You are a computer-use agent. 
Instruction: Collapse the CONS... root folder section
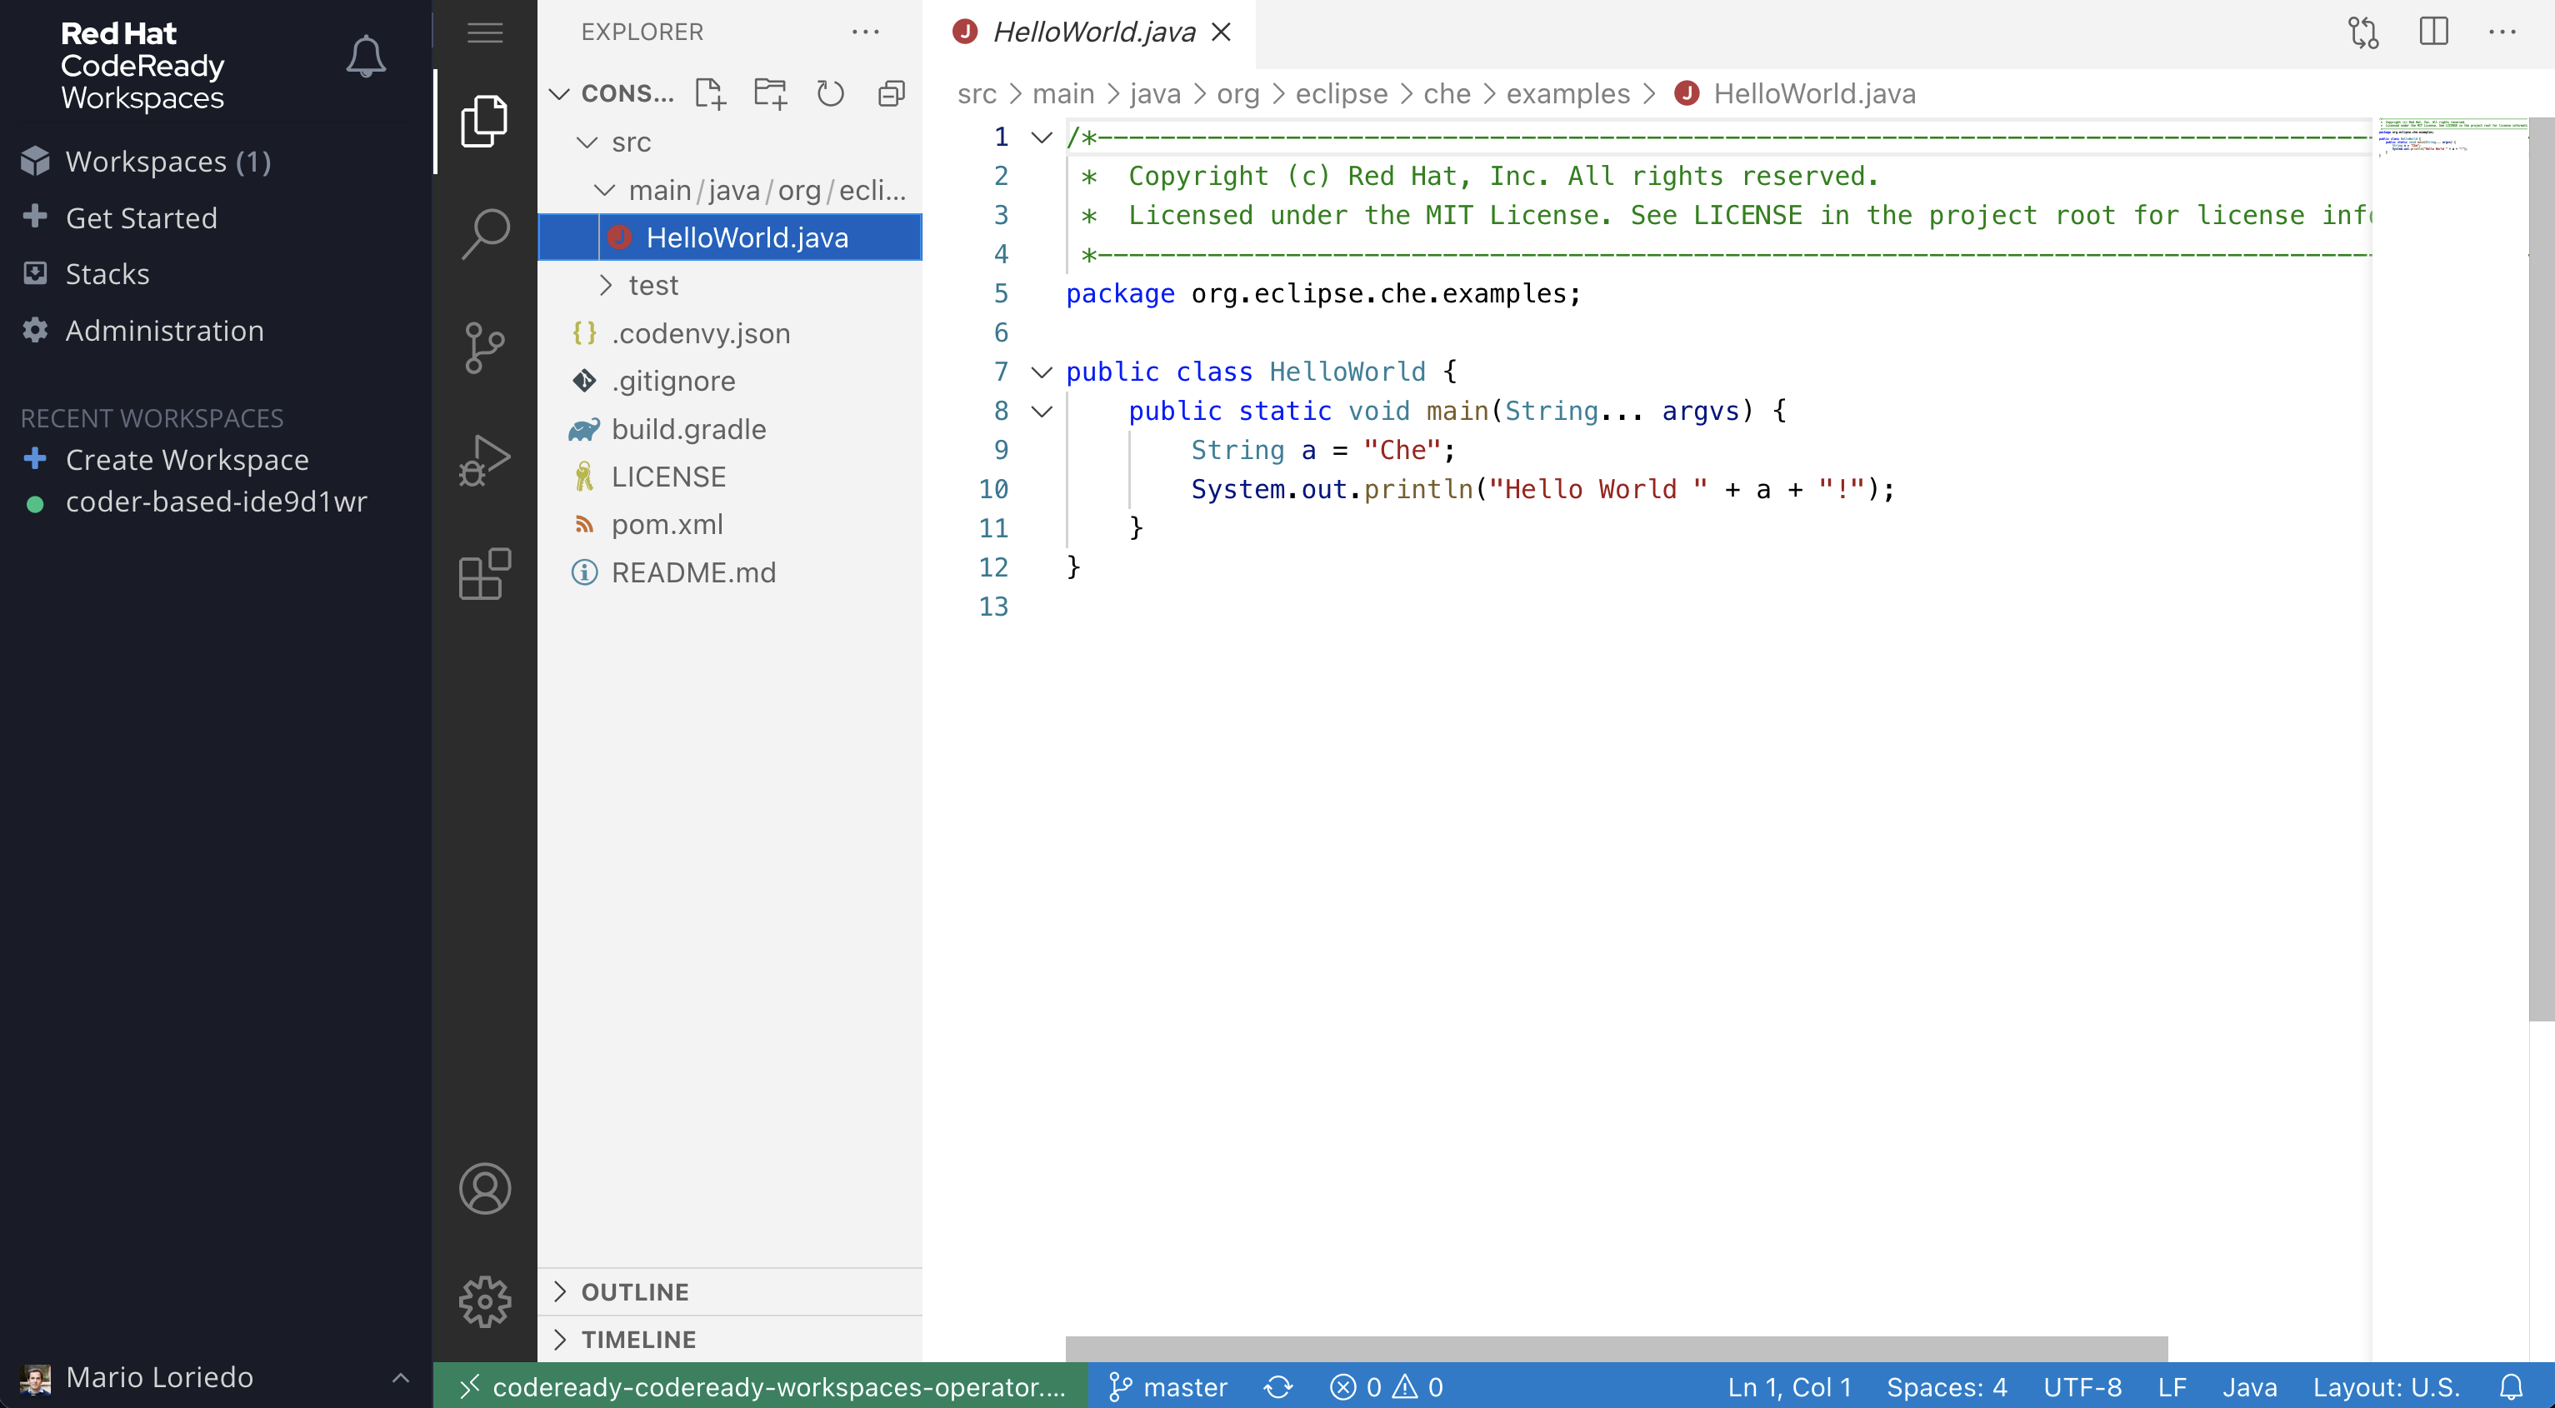612,93
